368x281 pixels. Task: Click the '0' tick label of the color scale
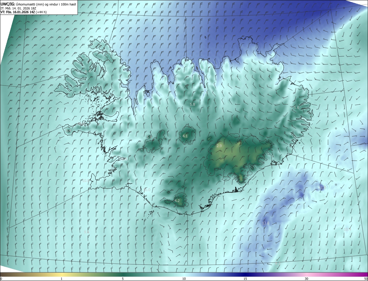pyautogui.click(x=1, y=279)
